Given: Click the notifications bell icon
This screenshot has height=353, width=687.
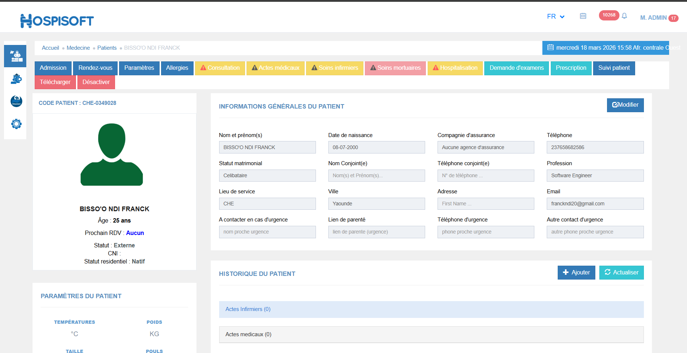Looking at the screenshot, I should coord(624,16).
